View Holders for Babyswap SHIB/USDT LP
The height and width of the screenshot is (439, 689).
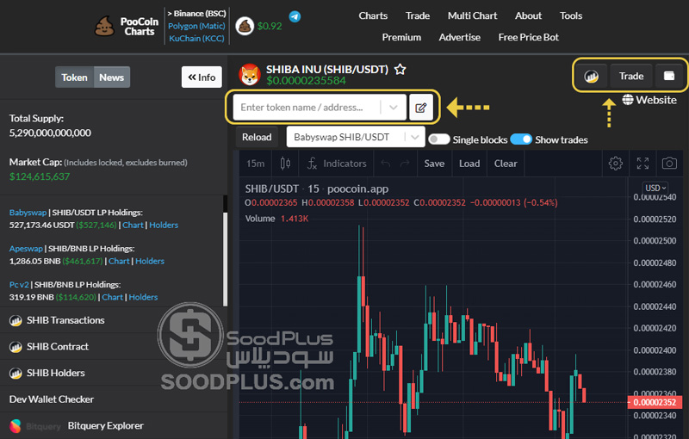pos(164,226)
